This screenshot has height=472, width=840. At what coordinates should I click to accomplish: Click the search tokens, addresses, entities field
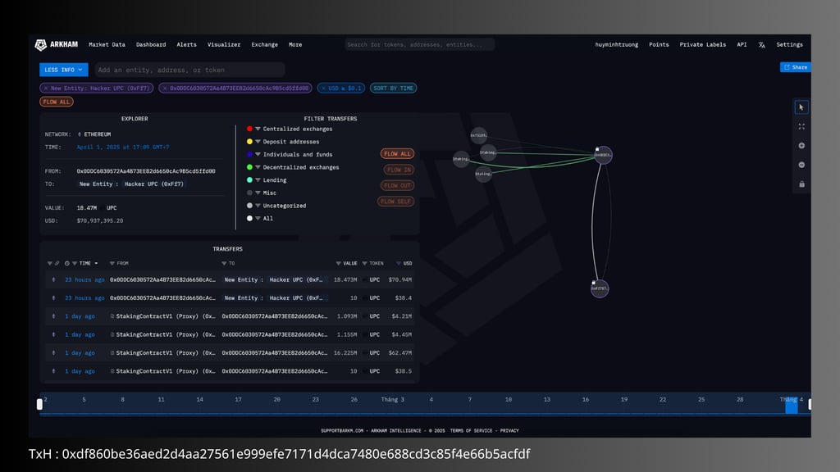tap(419, 45)
